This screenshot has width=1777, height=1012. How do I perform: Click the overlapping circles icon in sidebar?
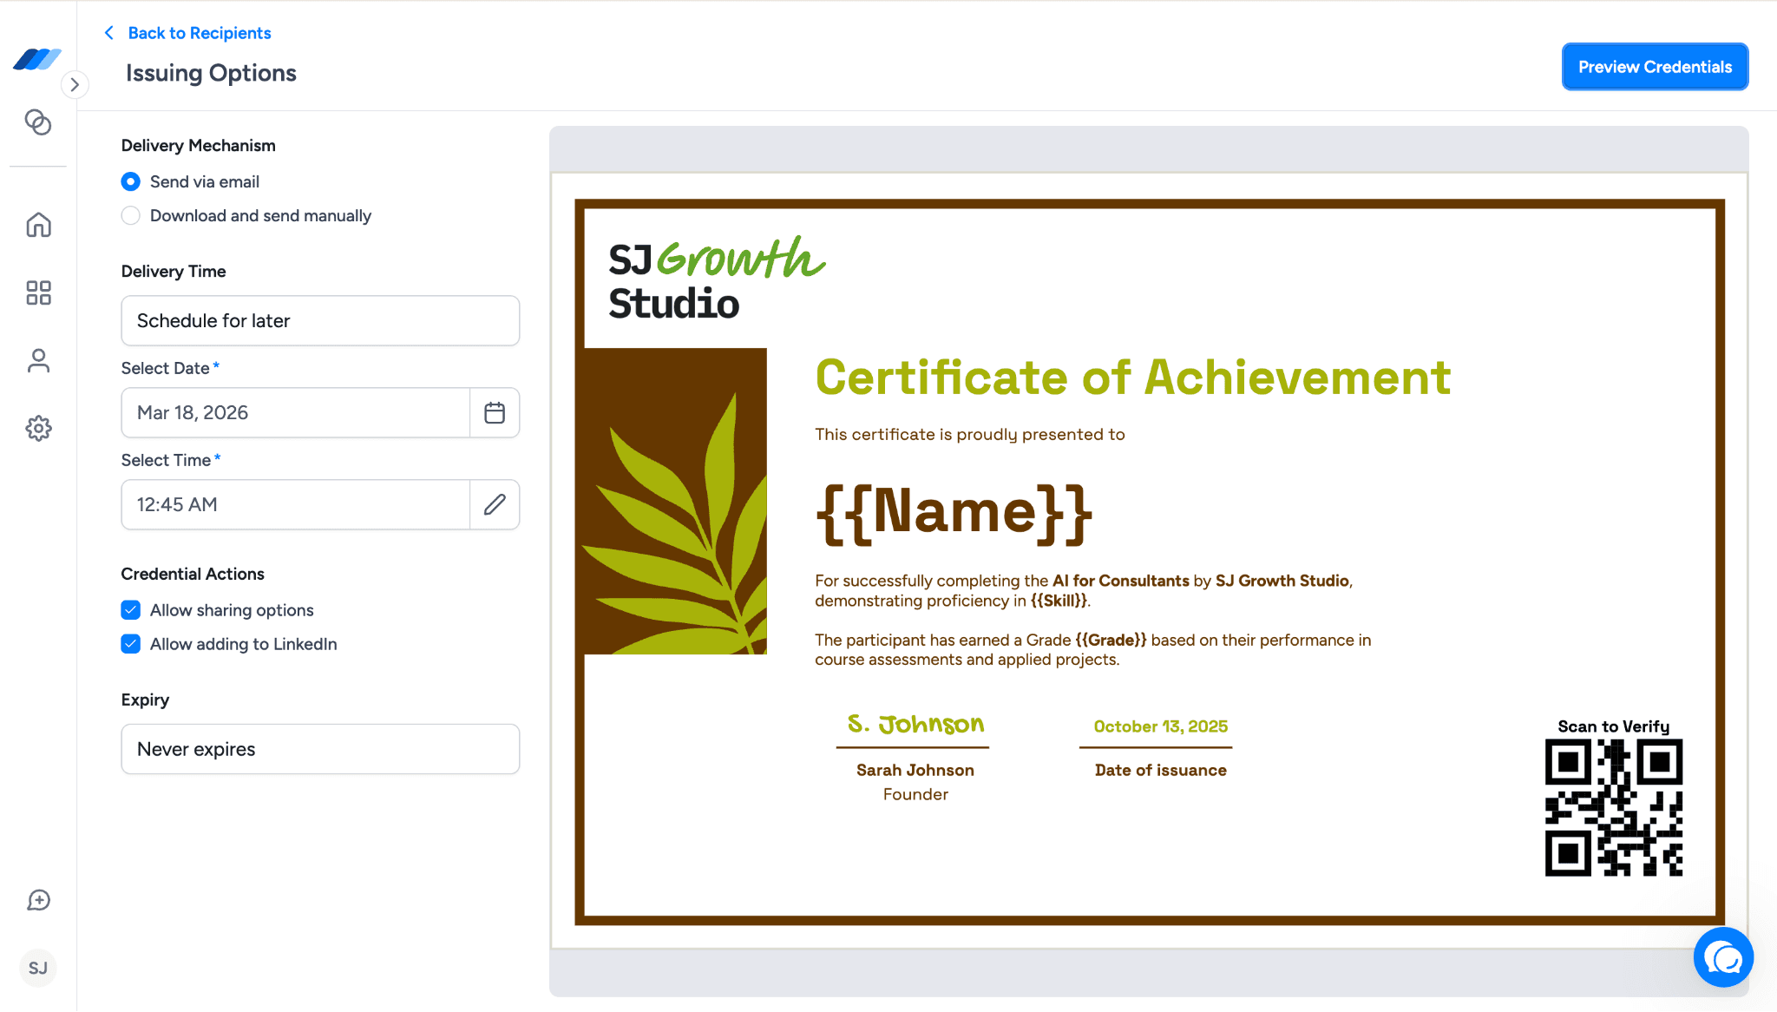pos(38,122)
